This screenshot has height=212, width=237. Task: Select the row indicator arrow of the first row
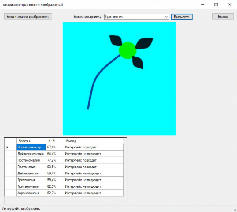[x=7, y=147]
